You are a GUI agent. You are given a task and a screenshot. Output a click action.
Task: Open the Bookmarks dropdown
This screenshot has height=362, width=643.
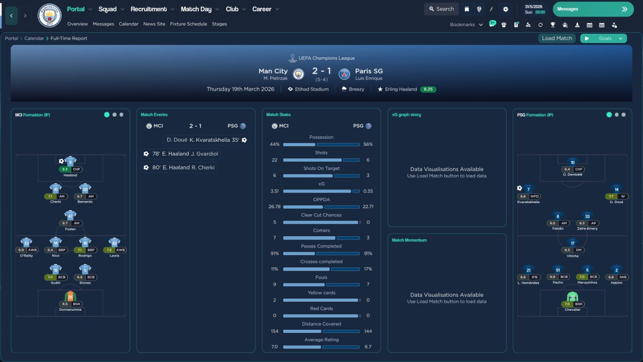(x=467, y=25)
